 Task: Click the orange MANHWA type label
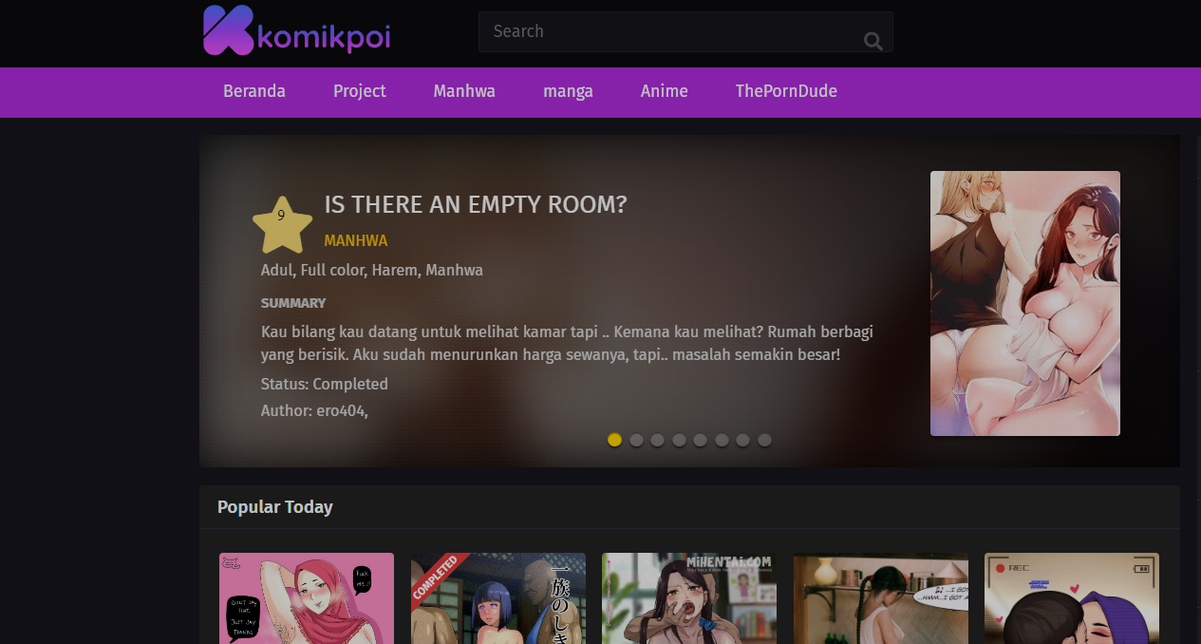coord(356,240)
